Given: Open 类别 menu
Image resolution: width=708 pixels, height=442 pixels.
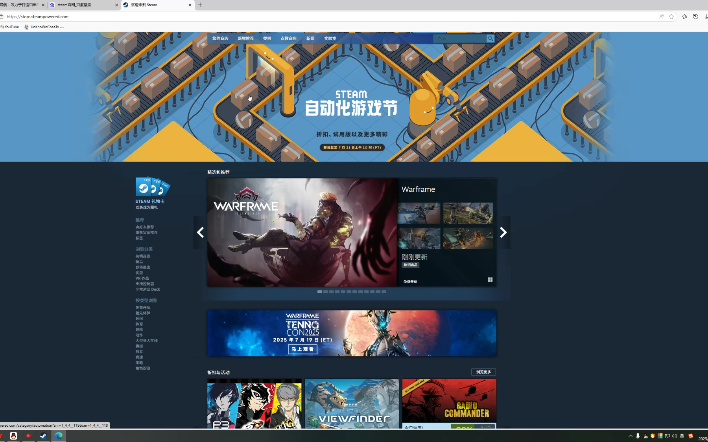Looking at the screenshot, I should [x=267, y=39].
